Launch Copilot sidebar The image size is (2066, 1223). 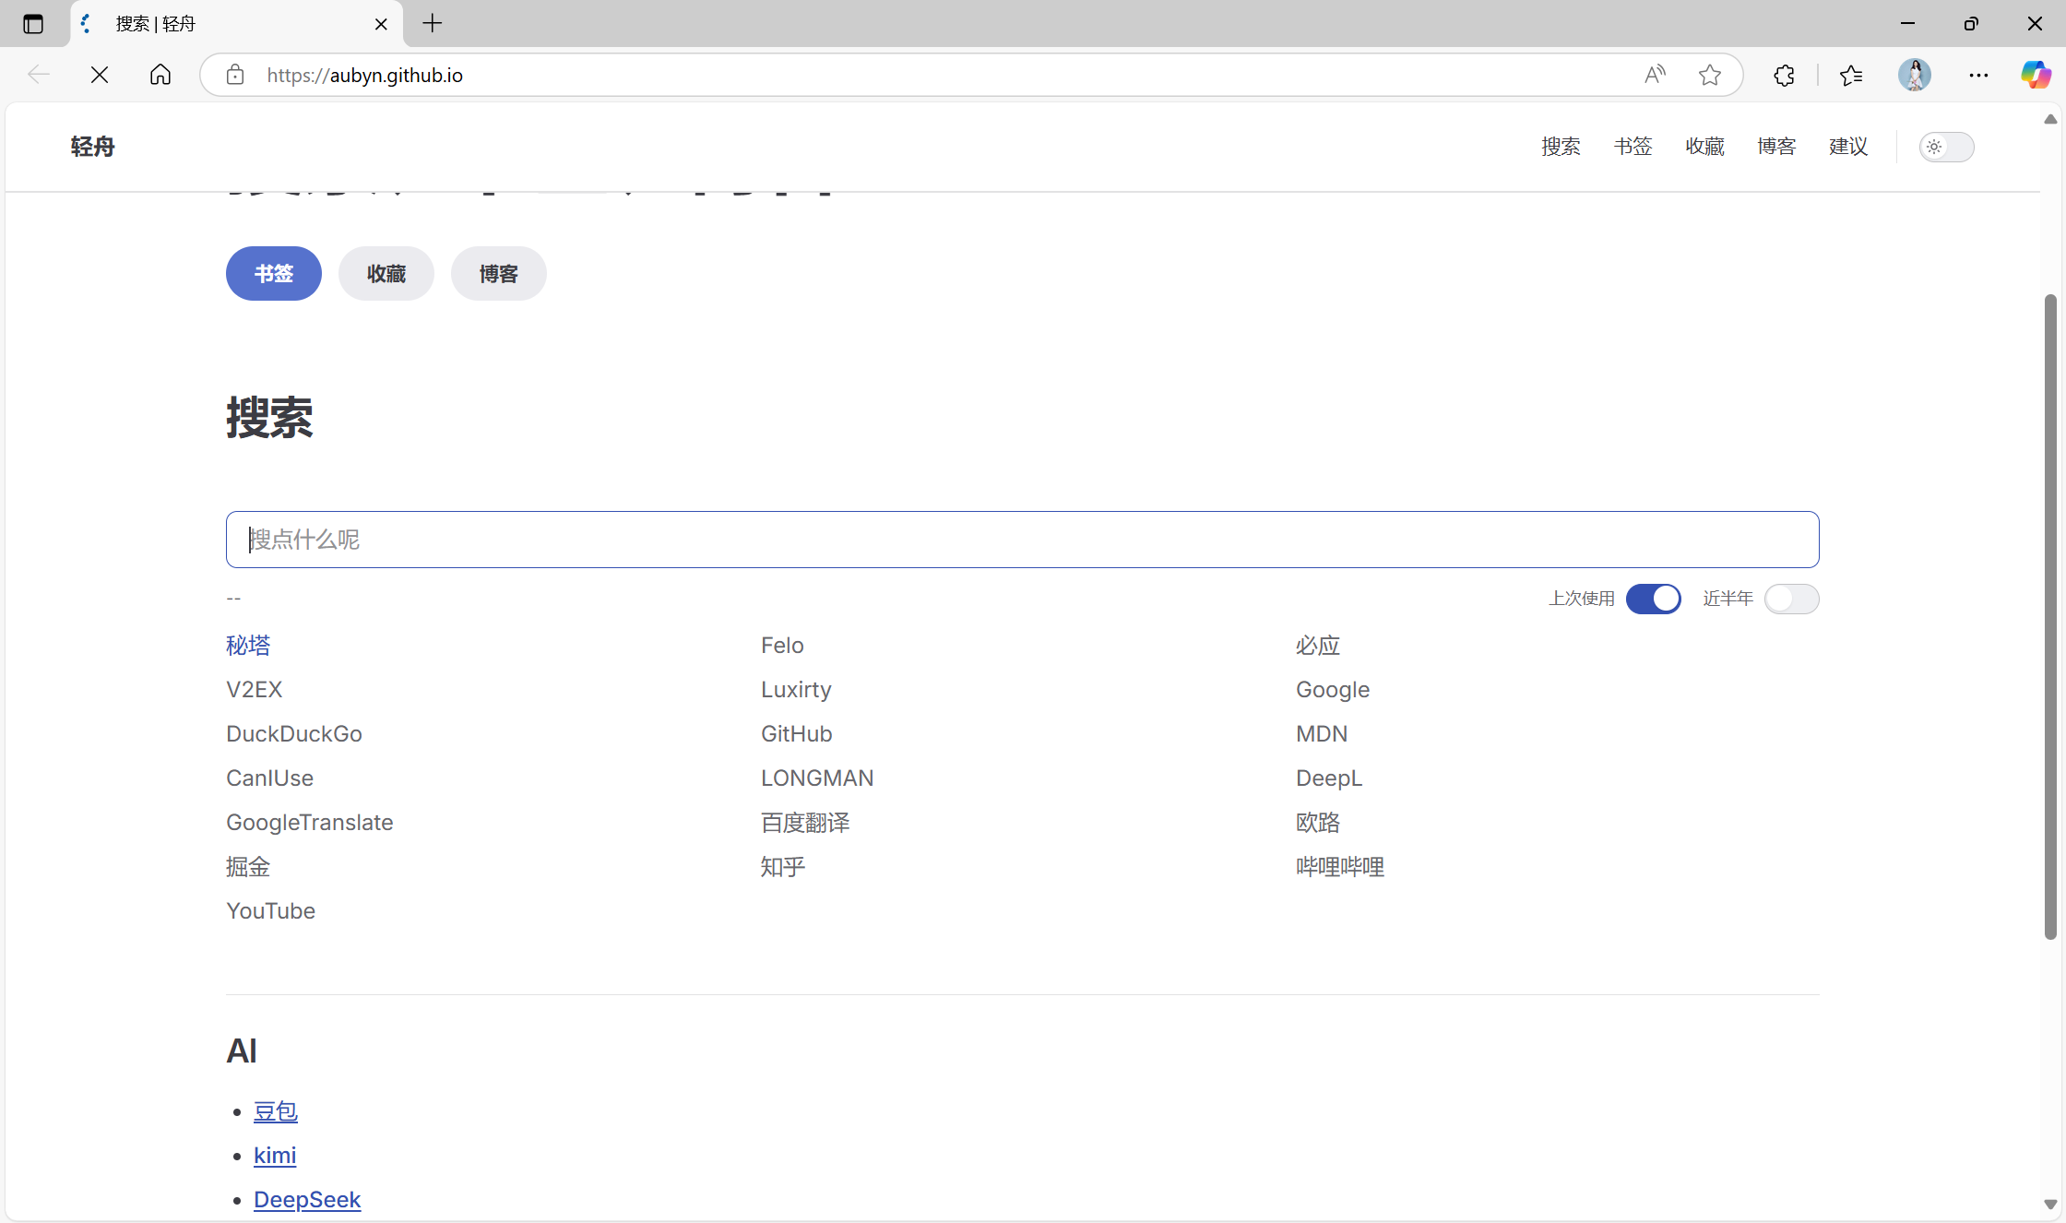pos(2036,75)
